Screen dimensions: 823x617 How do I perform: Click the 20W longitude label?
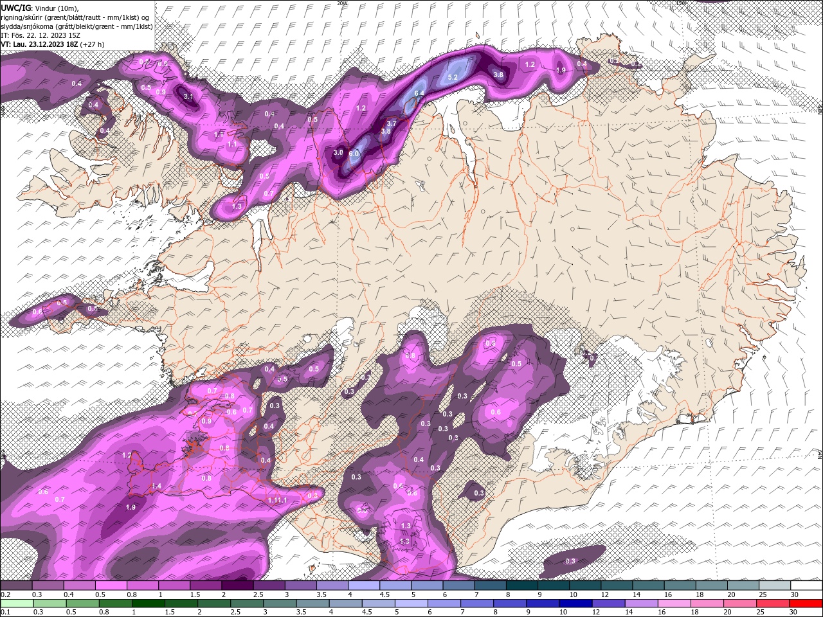point(342,3)
